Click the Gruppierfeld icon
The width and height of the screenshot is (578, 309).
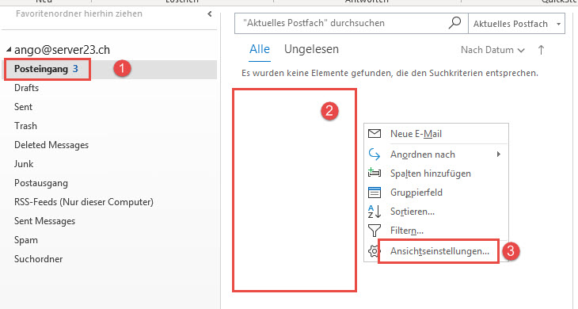(x=375, y=193)
